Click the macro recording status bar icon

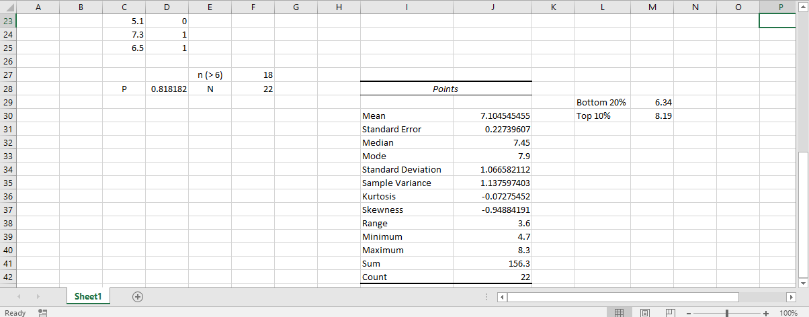coord(43,312)
